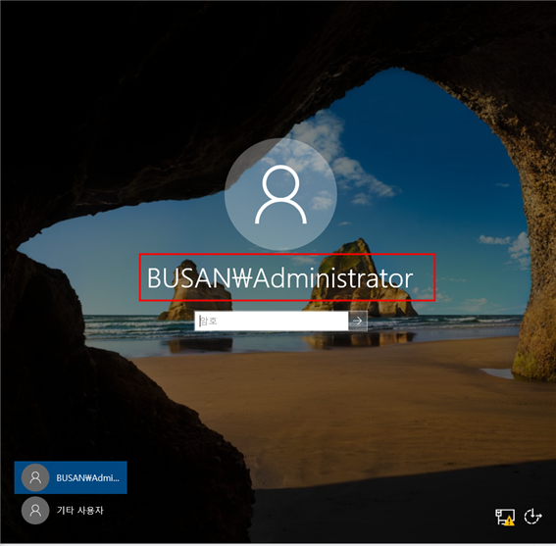Click the large user avatar picture
Image resolution: width=556 pixels, height=546 pixels.
(280, 194)
